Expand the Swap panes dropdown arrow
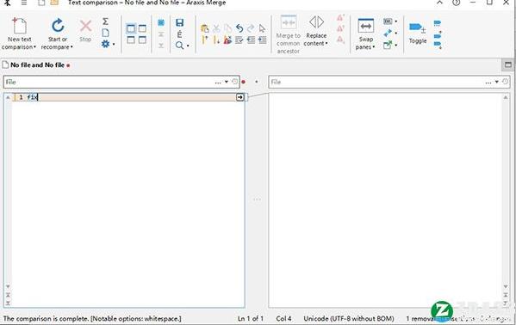The image size is (516, 325). [x=374, y=47]
